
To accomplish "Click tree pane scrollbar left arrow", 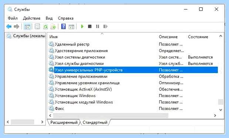I will pyautogui.click(x=8, y=122).
